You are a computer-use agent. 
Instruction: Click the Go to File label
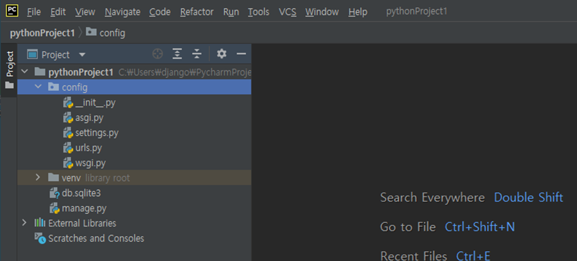pyautogui.click(x=408, y=227)
